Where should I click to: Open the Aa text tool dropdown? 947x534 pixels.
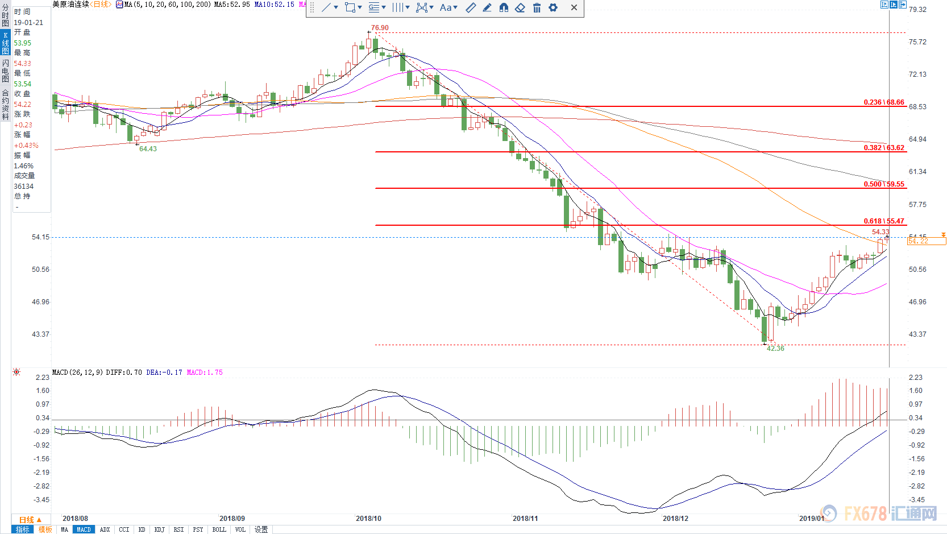click(x=455, y=8)
